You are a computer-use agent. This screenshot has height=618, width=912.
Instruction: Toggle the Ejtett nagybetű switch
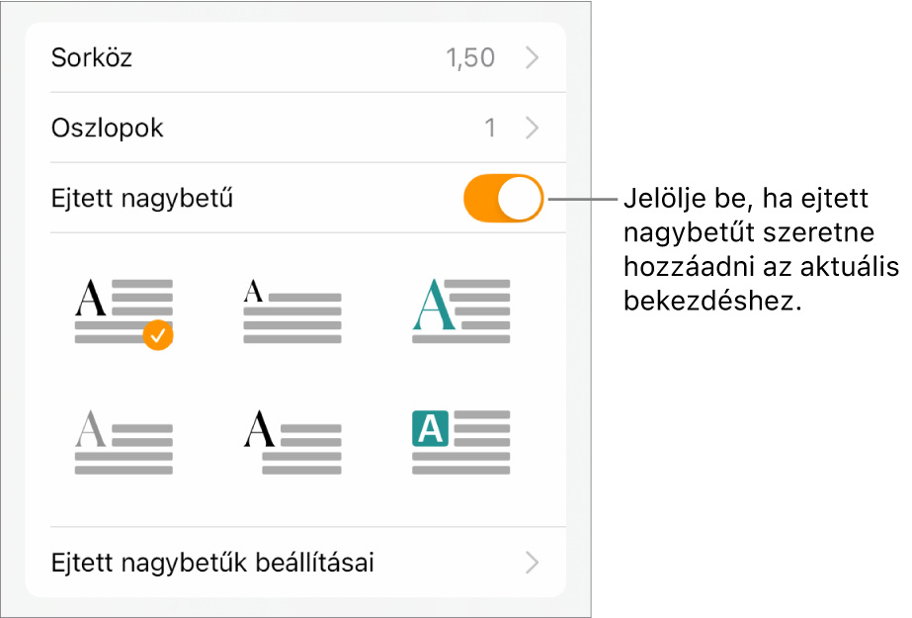503,198
